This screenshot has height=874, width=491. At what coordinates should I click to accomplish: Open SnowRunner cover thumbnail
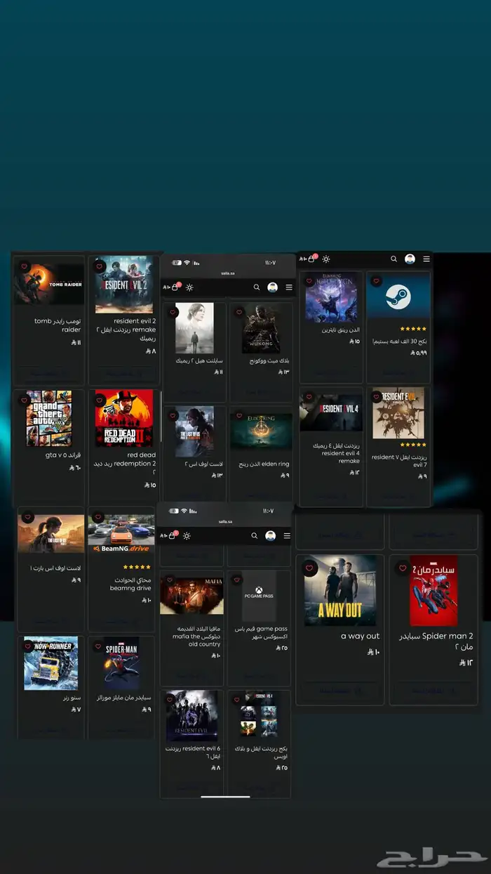(x=51, y=663)
